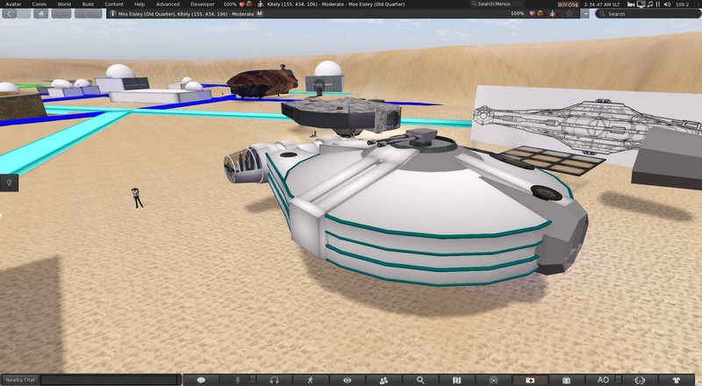The image size is (702, 386).
Task: Open the Developer menu
Action: point(203,4)
